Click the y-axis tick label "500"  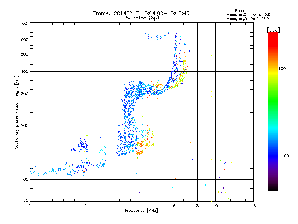coord(25,54)
